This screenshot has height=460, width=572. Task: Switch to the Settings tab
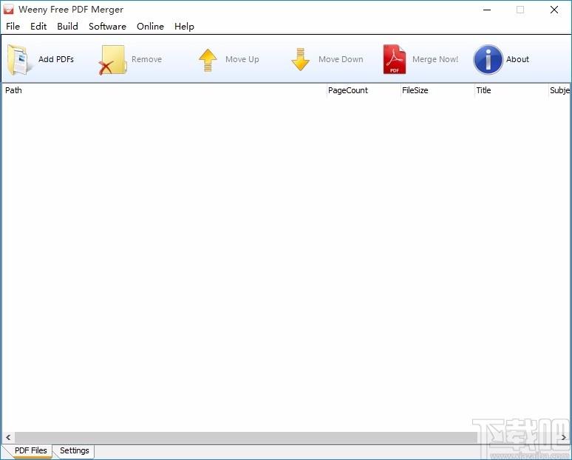click(x=75, y=450)
